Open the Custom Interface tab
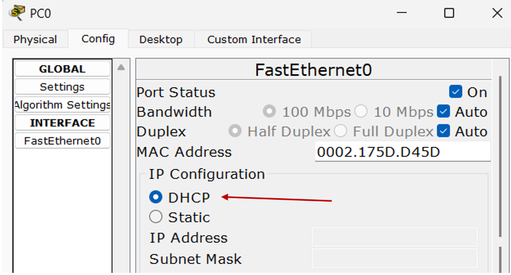 (254, 40)
